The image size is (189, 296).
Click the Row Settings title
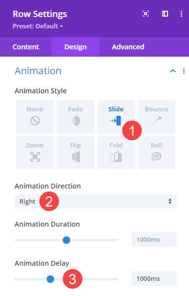[x=40, y=14]
